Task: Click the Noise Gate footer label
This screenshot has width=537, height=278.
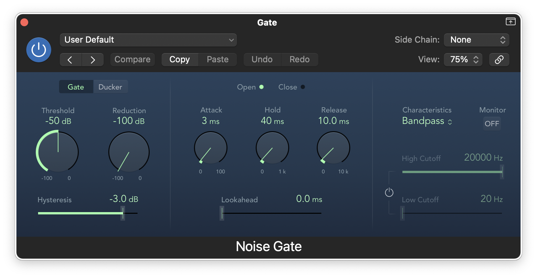Action: pos(269,247)
